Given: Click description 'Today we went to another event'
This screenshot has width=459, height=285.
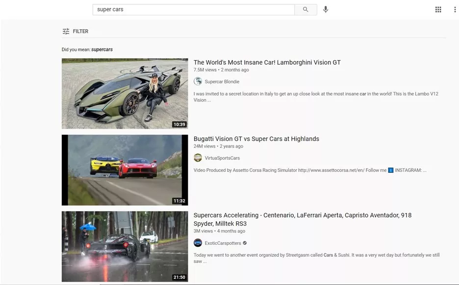Looking at the screenshot, I should pos(316,258).
